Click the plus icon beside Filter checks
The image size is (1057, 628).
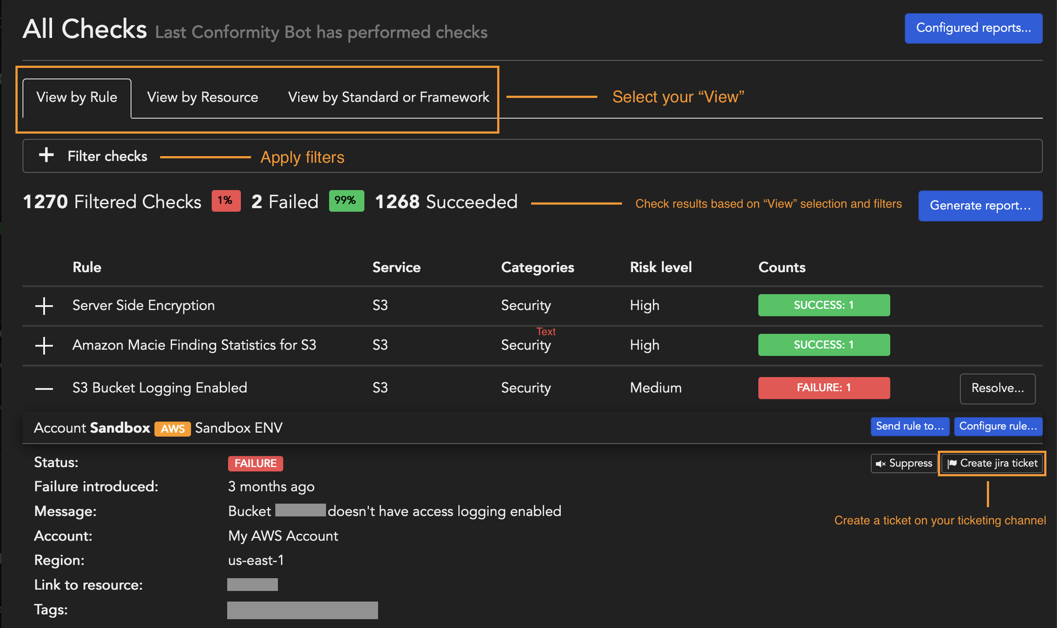(46, 155)
